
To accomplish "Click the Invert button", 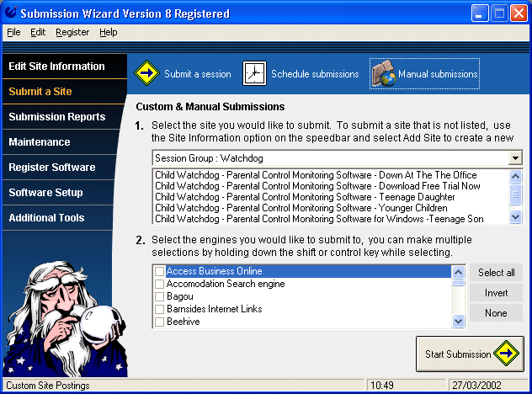I will coord(496,293).
